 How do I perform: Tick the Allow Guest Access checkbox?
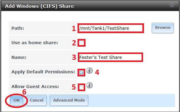[x=82, y=87]
